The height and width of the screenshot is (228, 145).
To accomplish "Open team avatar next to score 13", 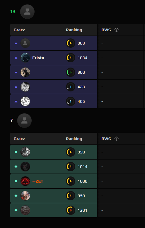I will pos(27,12).
